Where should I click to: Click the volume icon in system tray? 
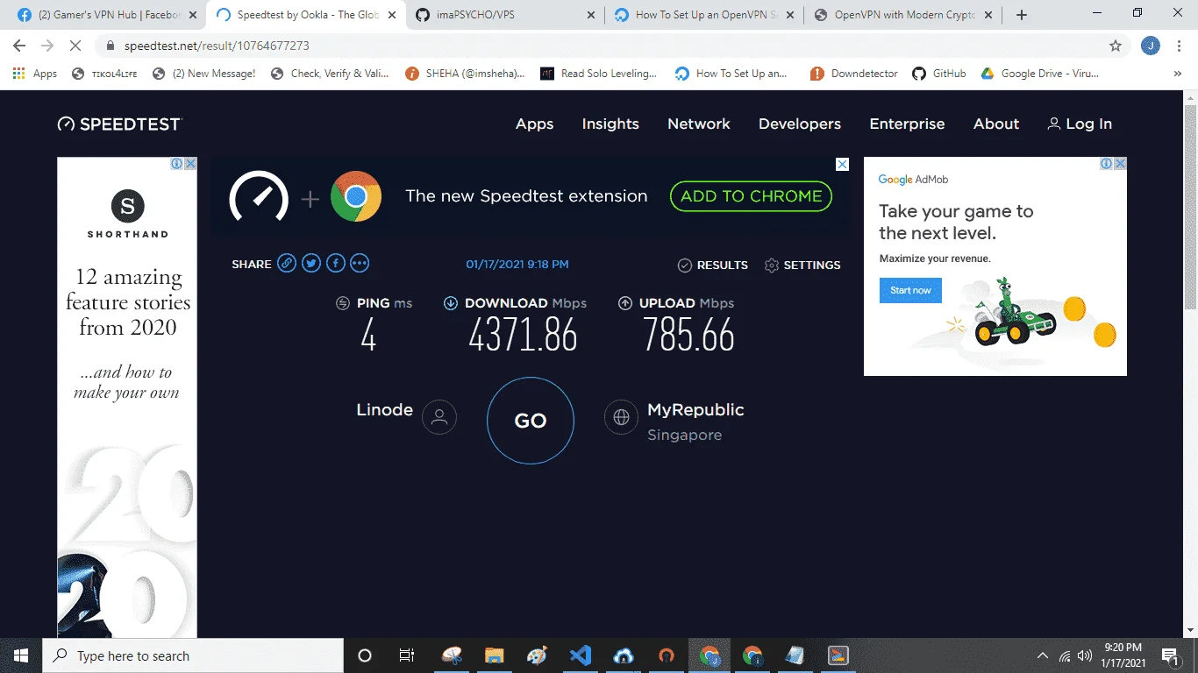click(x=1085, y=655)
